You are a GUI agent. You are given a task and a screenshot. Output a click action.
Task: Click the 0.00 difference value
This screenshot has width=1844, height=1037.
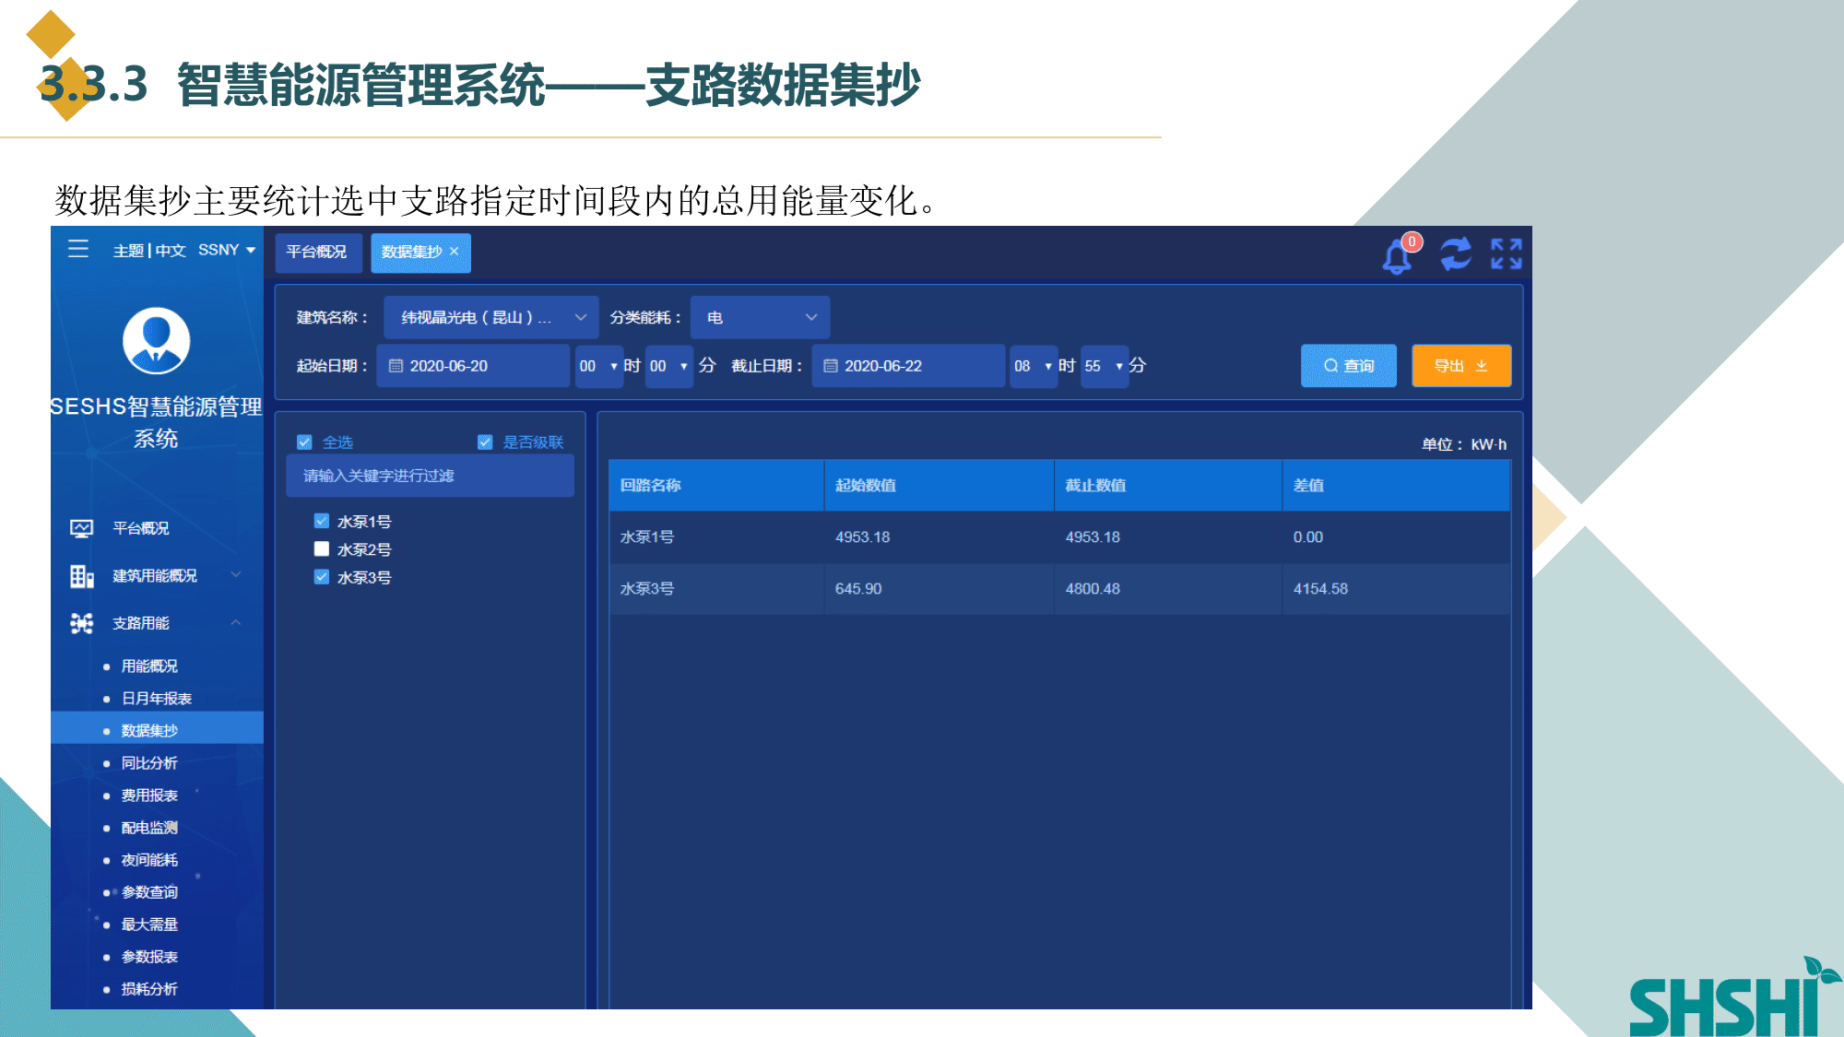(x=1308, y=536)
